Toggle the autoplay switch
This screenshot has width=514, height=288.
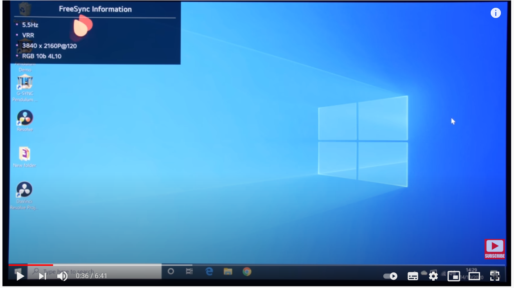(390, 276)
